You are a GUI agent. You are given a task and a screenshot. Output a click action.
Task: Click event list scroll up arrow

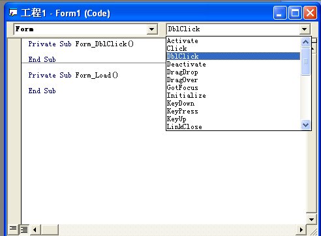(x=305, y=42)
